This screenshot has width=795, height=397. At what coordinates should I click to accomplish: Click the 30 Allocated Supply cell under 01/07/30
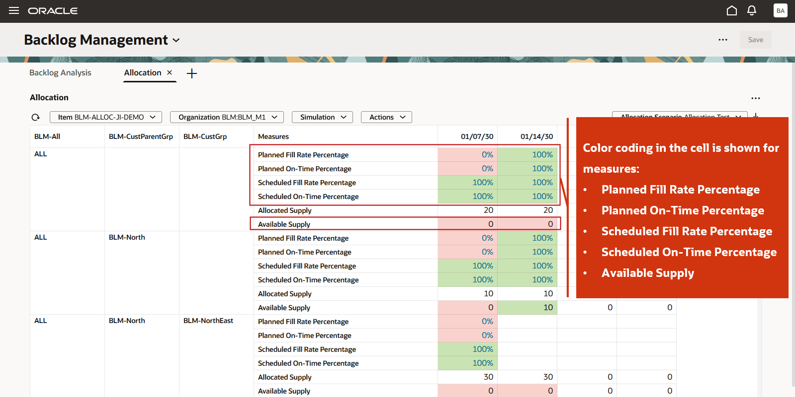[x=468, y=377]
